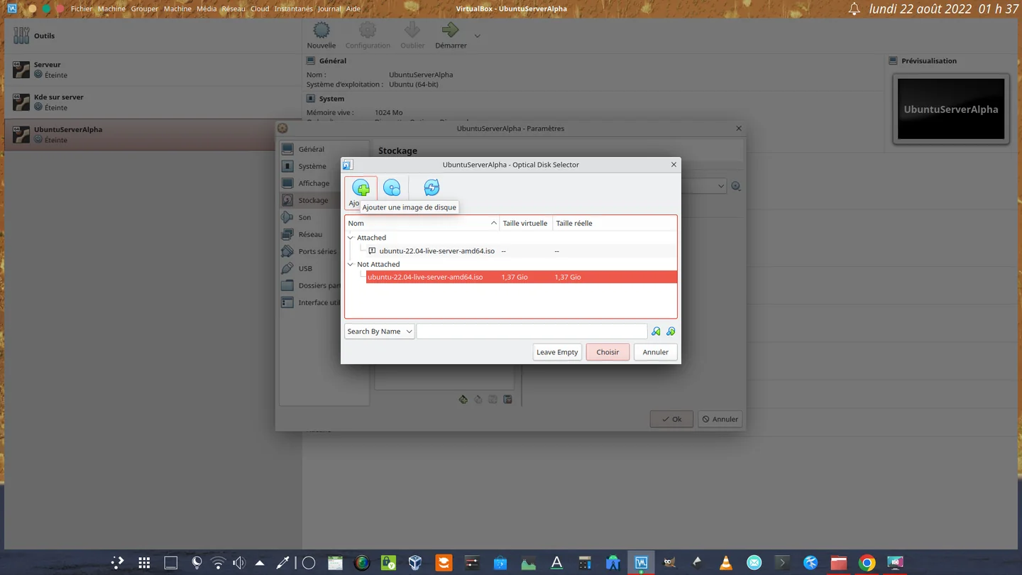Click Annuler in the Paramètres window

tap(720, 419)
